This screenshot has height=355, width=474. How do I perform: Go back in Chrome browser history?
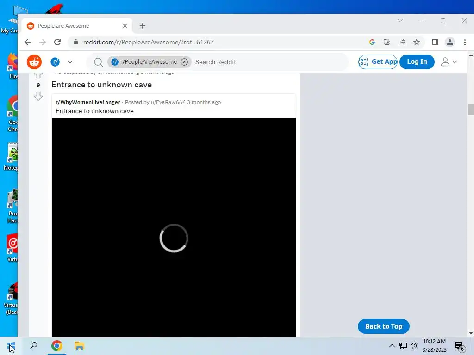click(x=28, y=42)
